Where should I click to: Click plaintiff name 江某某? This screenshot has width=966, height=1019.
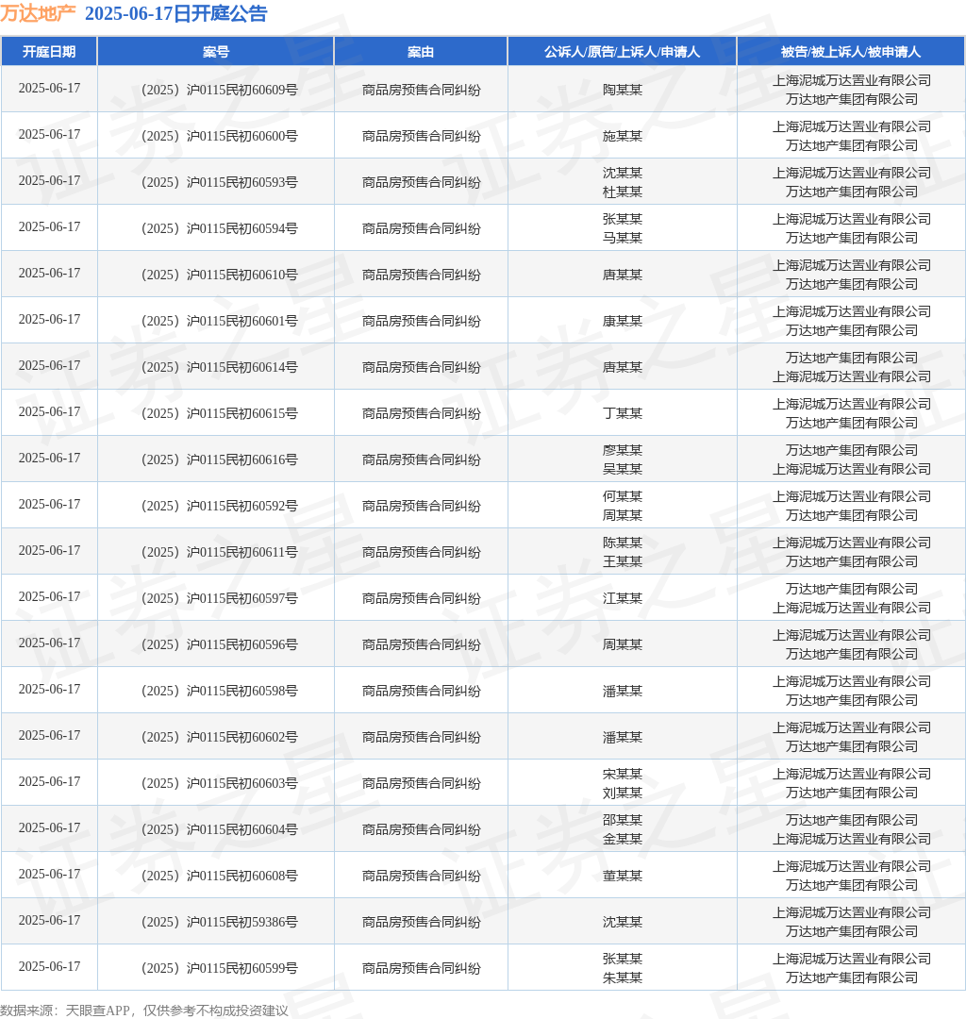(623, 597)
